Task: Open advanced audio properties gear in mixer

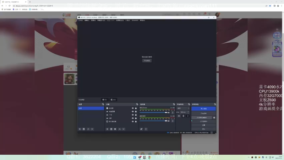Action: (141, 129)
